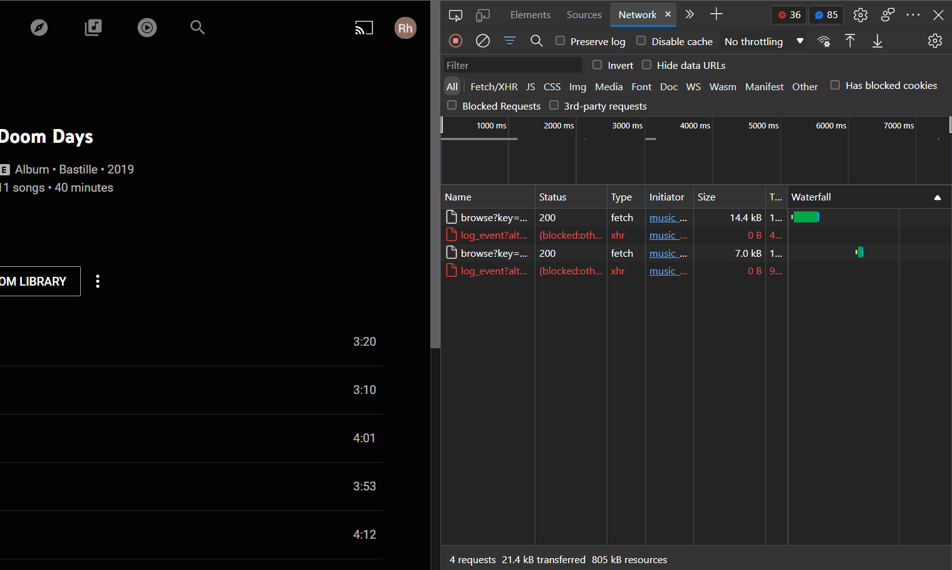Switch to the Sources tab
This screenshot has height=570, width=952.
pos(583,14)
